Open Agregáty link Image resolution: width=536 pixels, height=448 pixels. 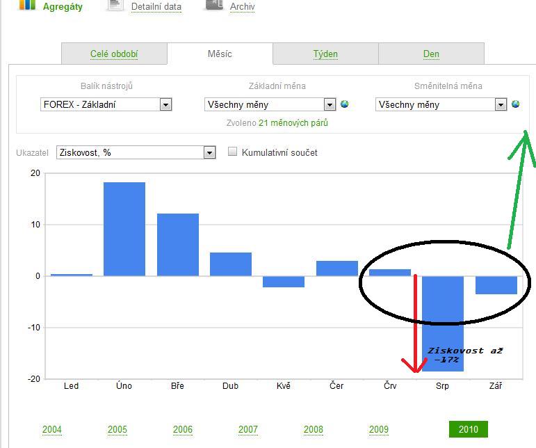[63, 6]
